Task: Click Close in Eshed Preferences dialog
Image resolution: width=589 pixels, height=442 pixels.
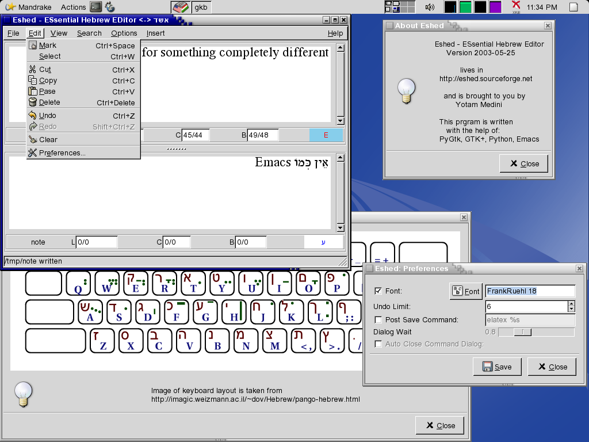Action: (x=552, y=367)
